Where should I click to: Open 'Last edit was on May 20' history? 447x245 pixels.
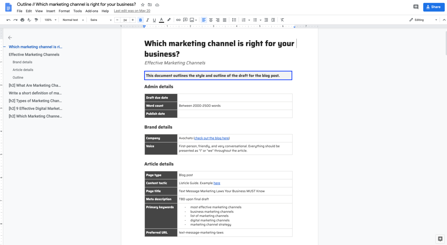[132, 11]
